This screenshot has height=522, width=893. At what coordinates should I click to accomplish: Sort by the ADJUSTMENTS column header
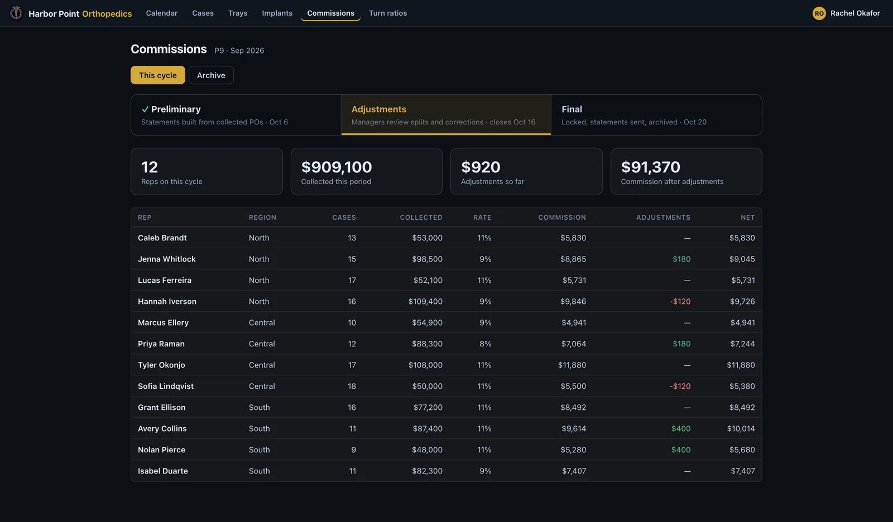click(x=663, y=217)
